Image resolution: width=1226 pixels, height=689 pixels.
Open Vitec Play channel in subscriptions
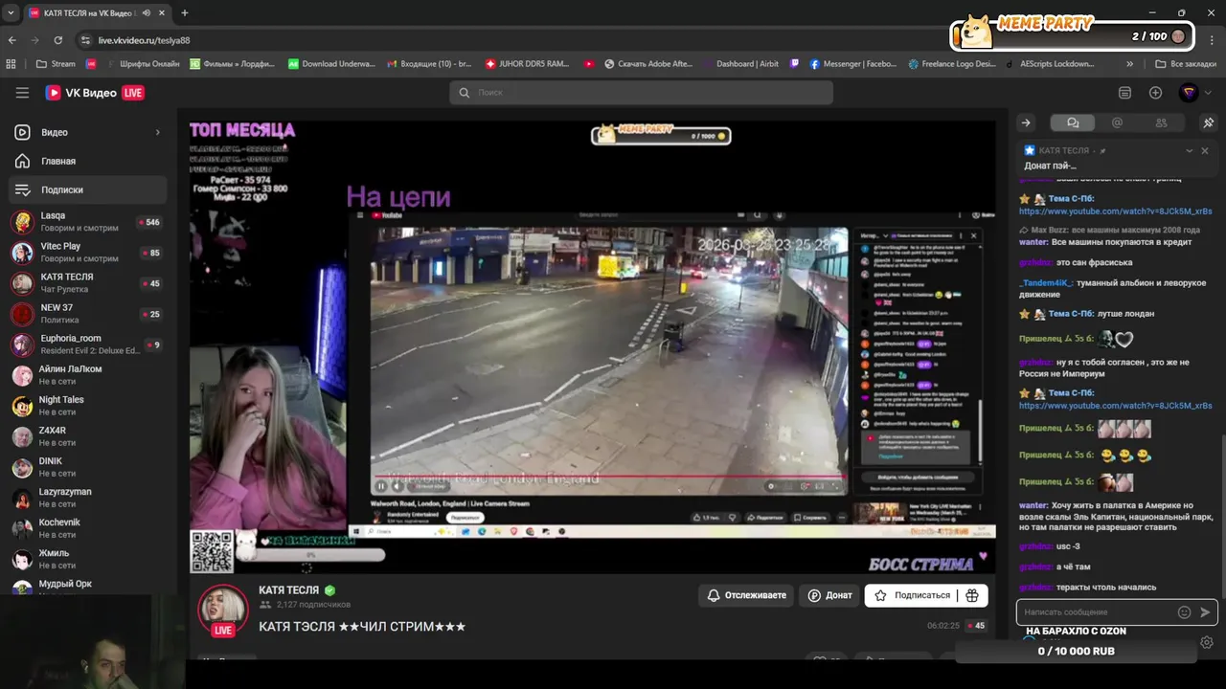click(87, 253)
